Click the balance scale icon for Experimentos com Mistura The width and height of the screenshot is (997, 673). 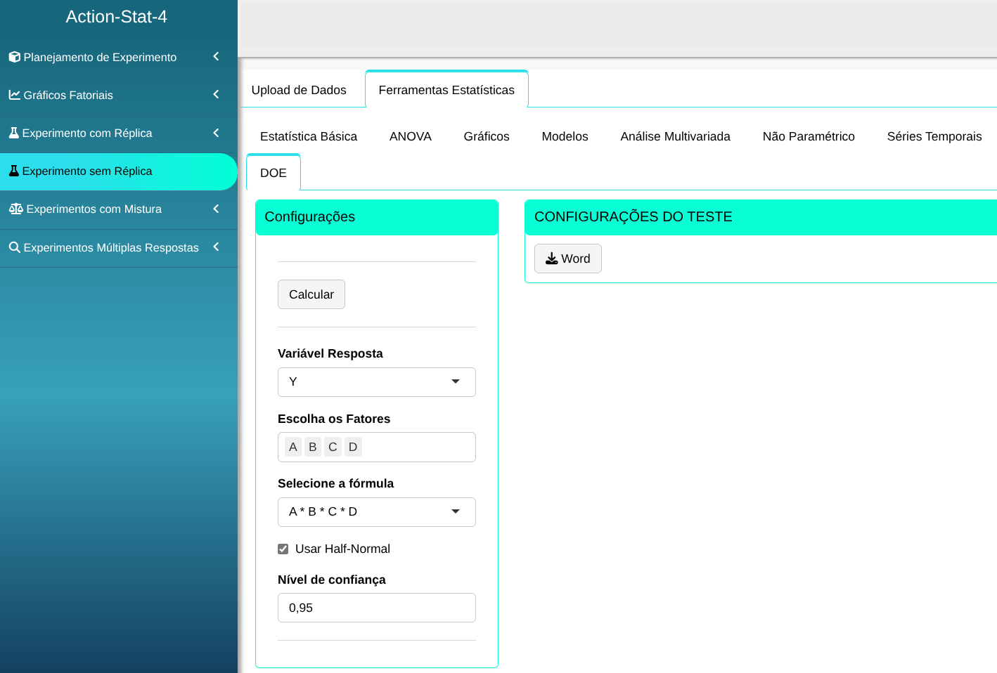tap(15, 209)
